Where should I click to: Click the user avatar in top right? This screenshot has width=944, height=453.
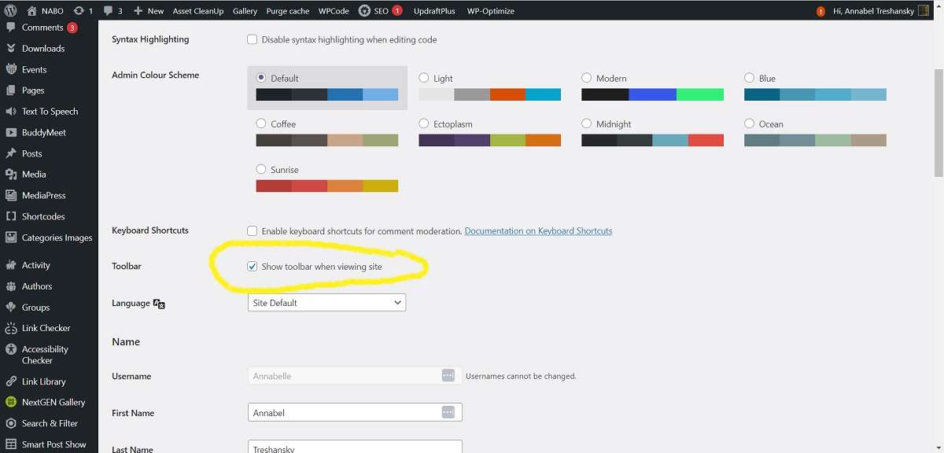pos(924,11)
